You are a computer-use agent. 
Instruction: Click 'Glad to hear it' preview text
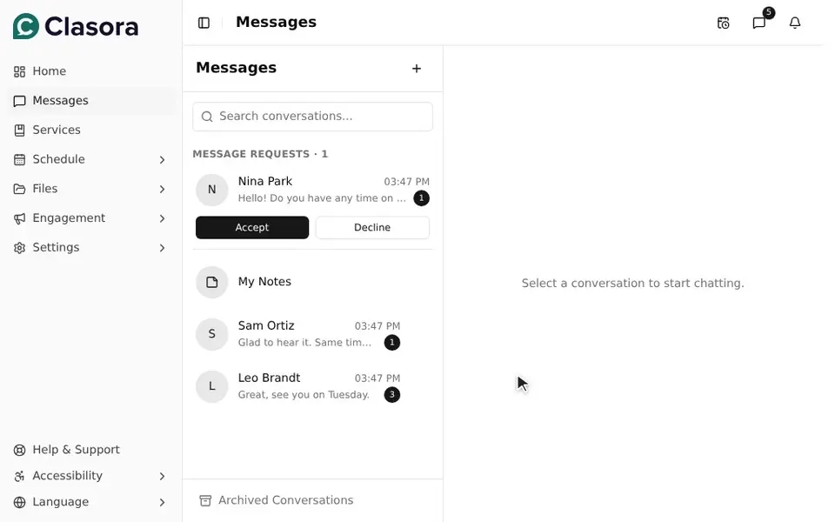(x=304, y=343)
